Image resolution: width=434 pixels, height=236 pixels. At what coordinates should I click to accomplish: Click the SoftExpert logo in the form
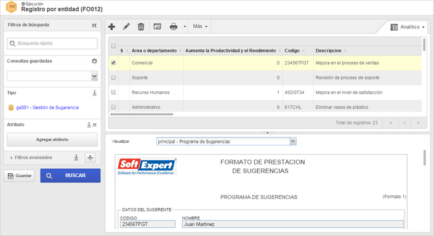click(x=147, y=166)
